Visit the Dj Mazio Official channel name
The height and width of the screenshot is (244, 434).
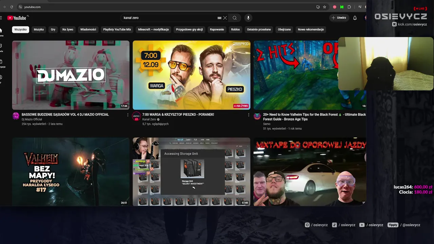(x=32, y=119)
